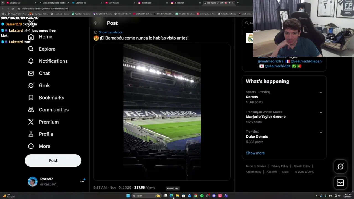Image resolution: width=354 pixels, height=199 pixels.
Task: Reload the page in the browser
Action: (13, 9)
